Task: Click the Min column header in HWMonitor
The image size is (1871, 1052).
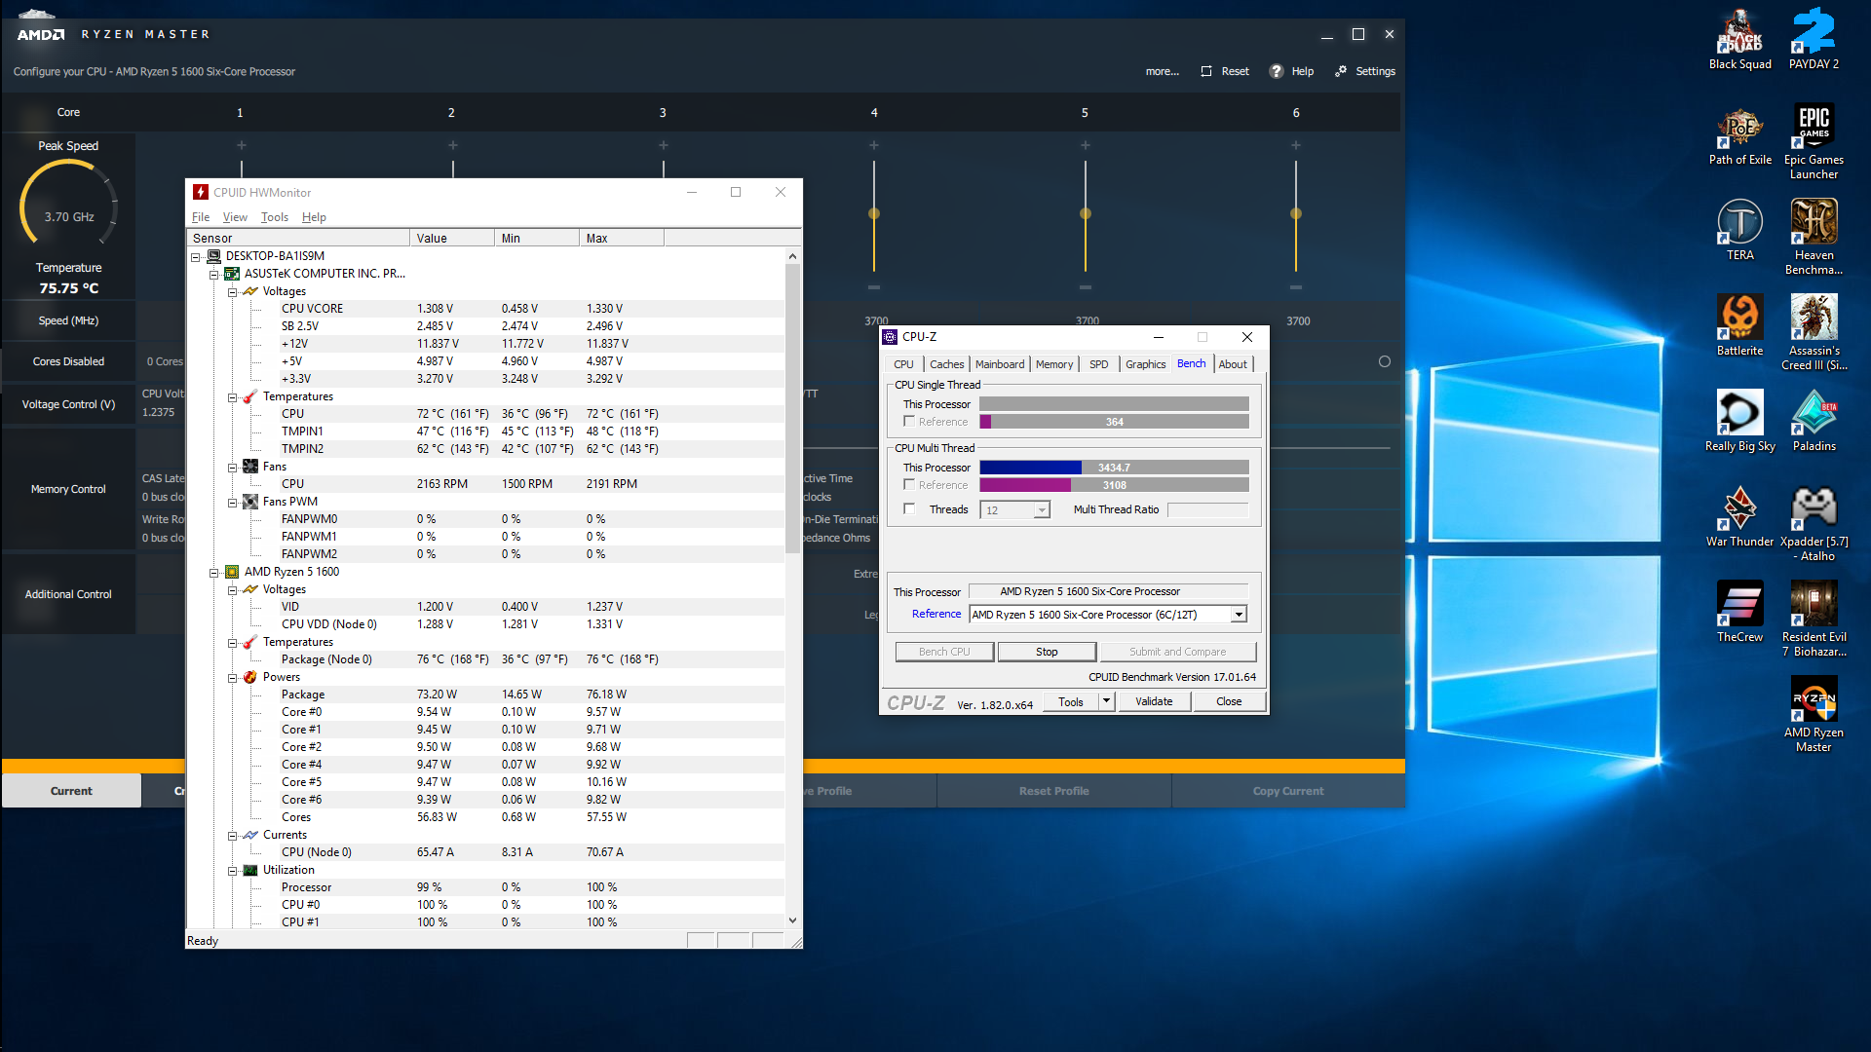Action: click(537, 238)
